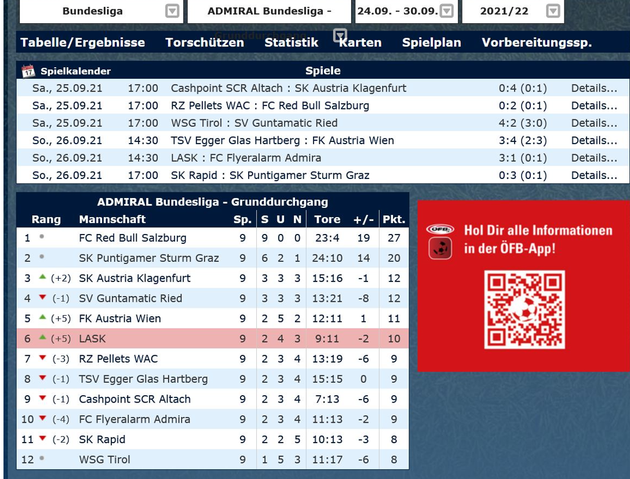630x479 pixels.
Task: Click the Sp. column header
Action: pyautogui.click(x=242, y=220)
